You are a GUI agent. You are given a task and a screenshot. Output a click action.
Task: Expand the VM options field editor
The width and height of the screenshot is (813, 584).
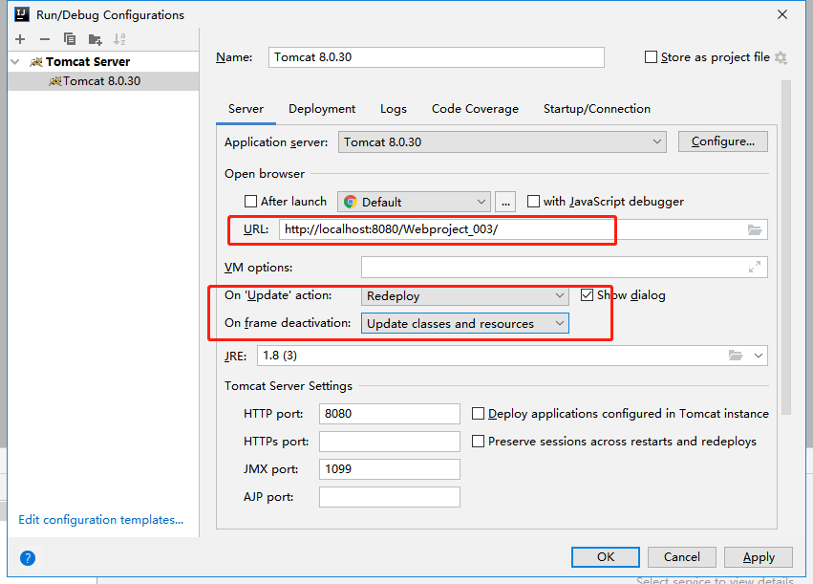(x=755, y=267)
